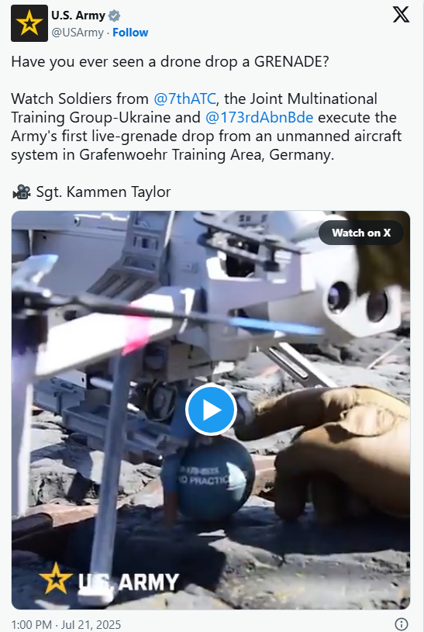Follow the U.S. Army account
This screenshot has width=424, height=632.
130,33
